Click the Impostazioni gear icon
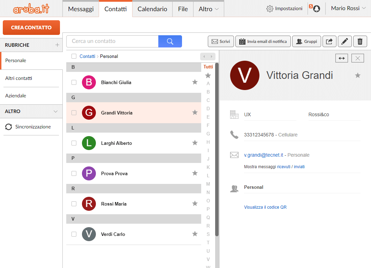 pos(270,9)
